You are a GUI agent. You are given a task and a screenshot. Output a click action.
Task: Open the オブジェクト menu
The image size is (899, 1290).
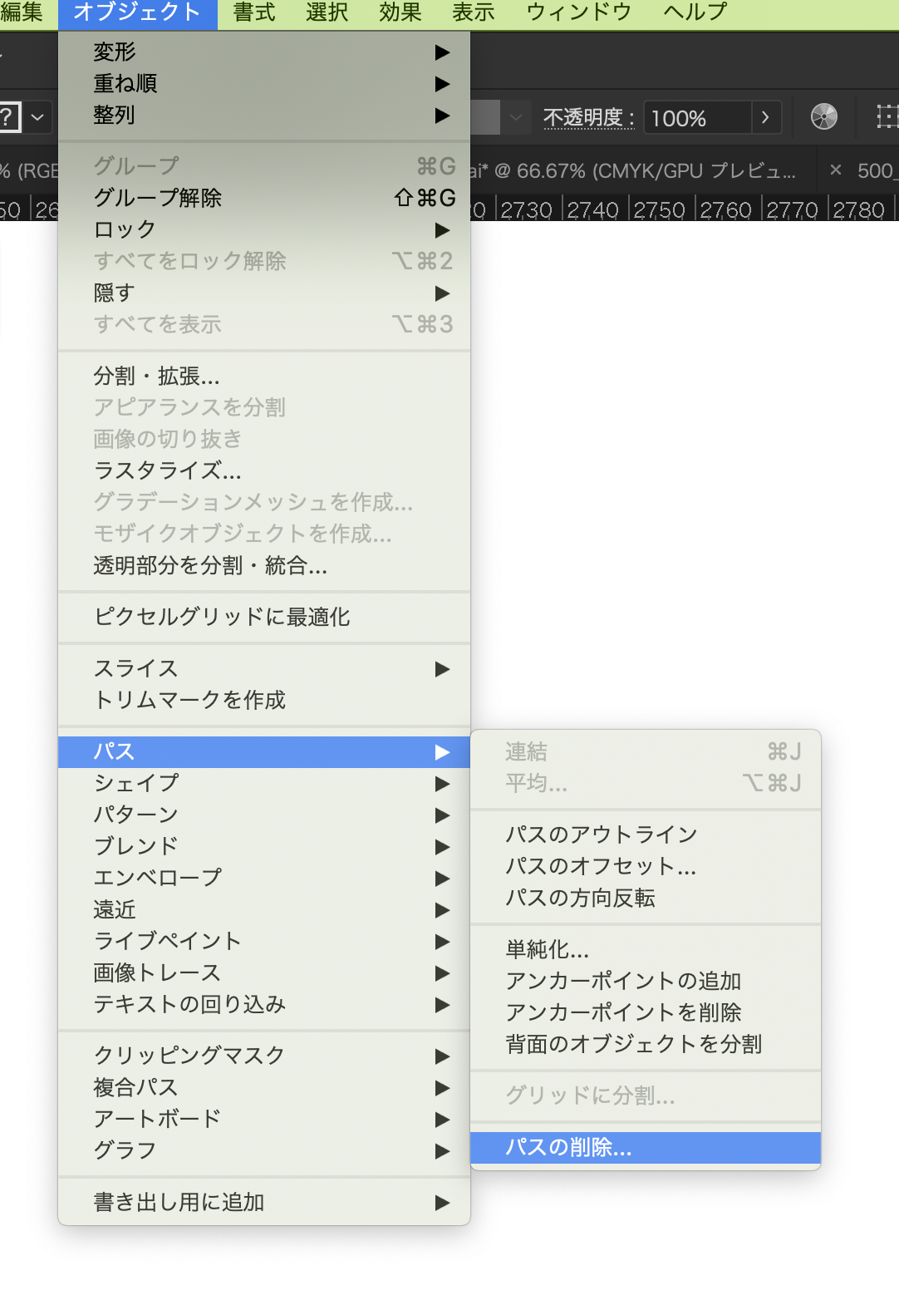pyautogui.click(x=137, y=13)
